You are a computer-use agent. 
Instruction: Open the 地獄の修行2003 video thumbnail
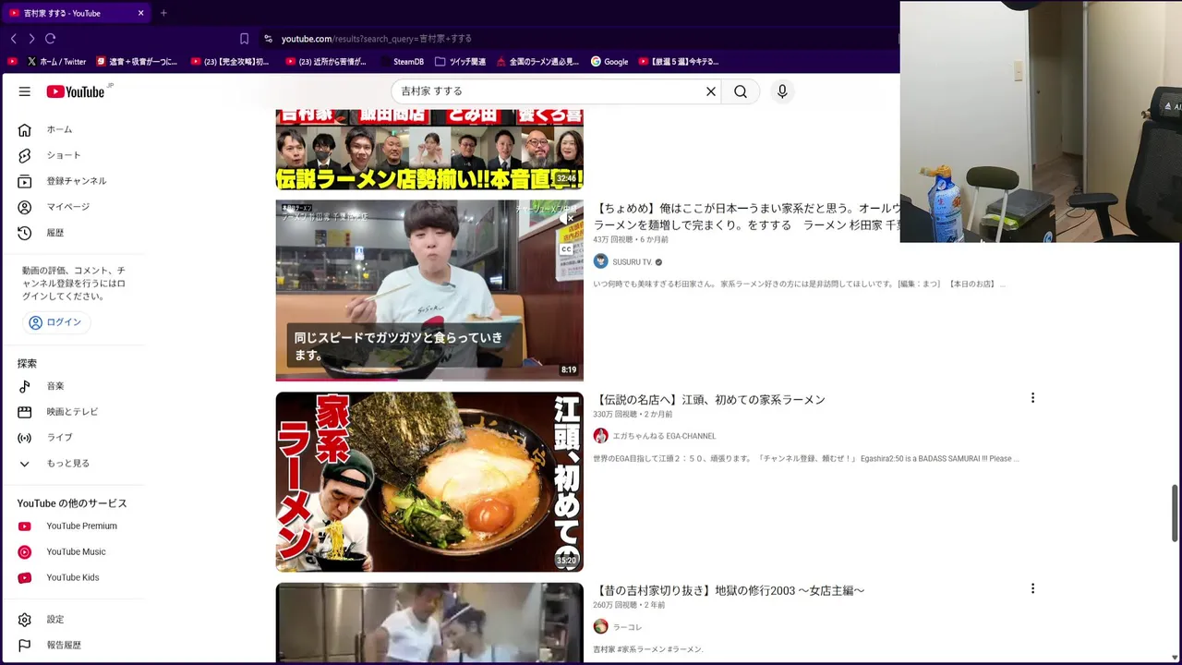(x=429, y=623)
